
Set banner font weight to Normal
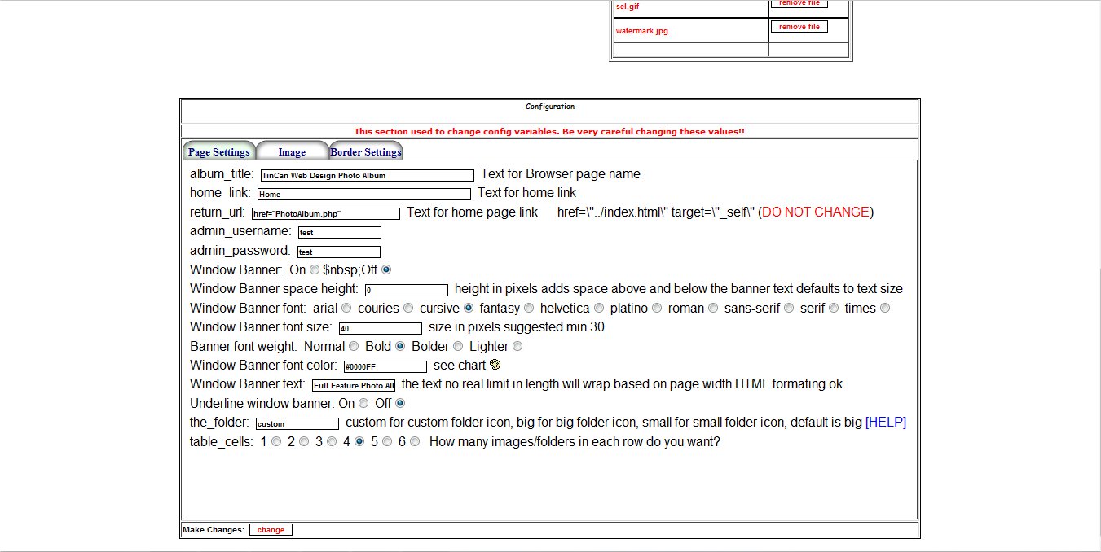354,347
